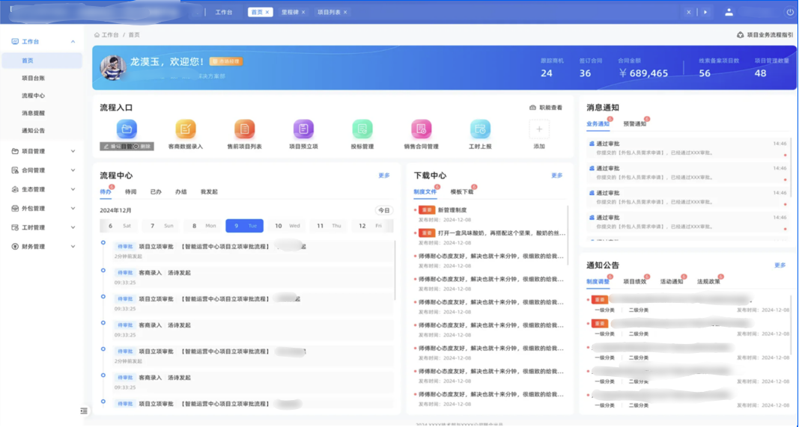Click 删除 on the first process tile
The width and height of the screenshot is (799, 427).
click(143, 147)
